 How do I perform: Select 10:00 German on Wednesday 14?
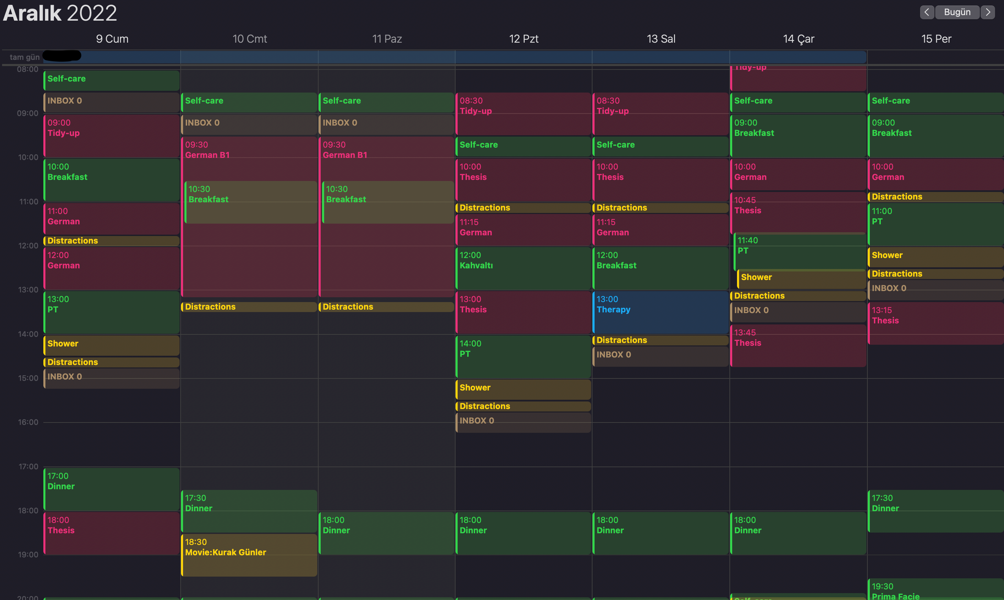(x=798, y=174)
